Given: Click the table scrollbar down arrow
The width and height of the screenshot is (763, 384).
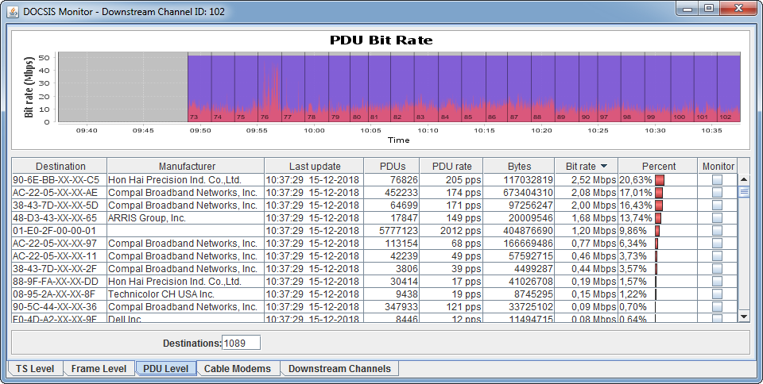Looking at the screenshot, I should pos(744,317).
